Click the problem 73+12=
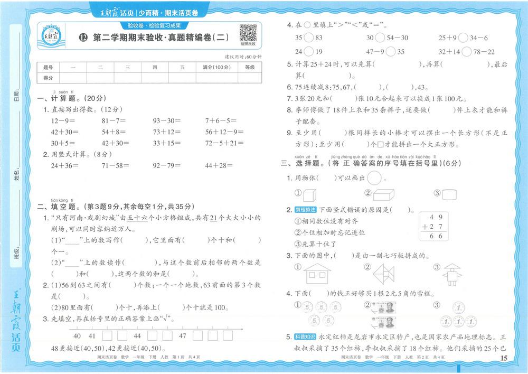 pos(167,132)
